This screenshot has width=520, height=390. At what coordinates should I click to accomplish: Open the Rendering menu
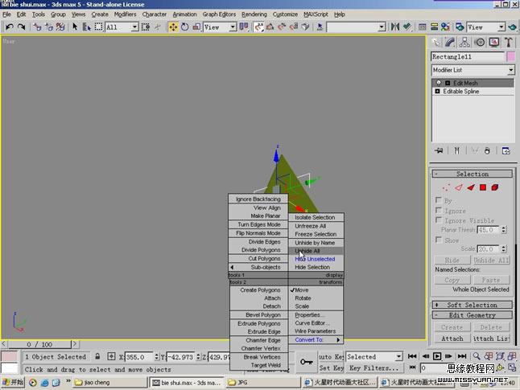[254, 14]
